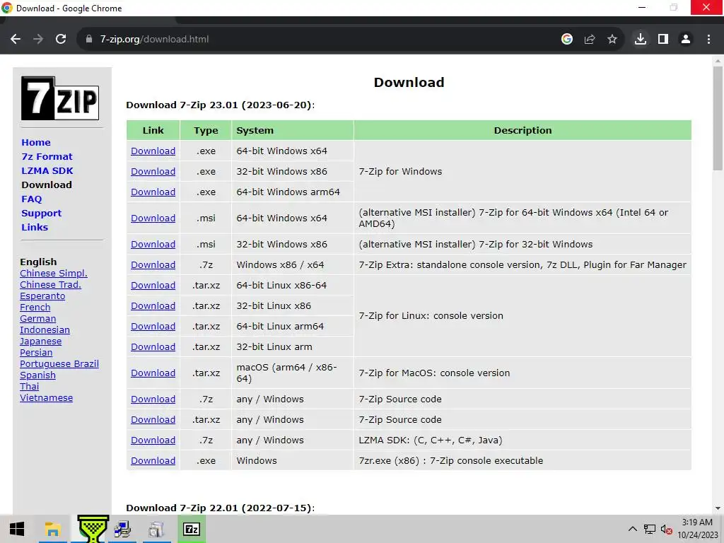The image size is (724, 543).
Task: Switch language to Chinese Trad.
Action: (x=50, y=284)
